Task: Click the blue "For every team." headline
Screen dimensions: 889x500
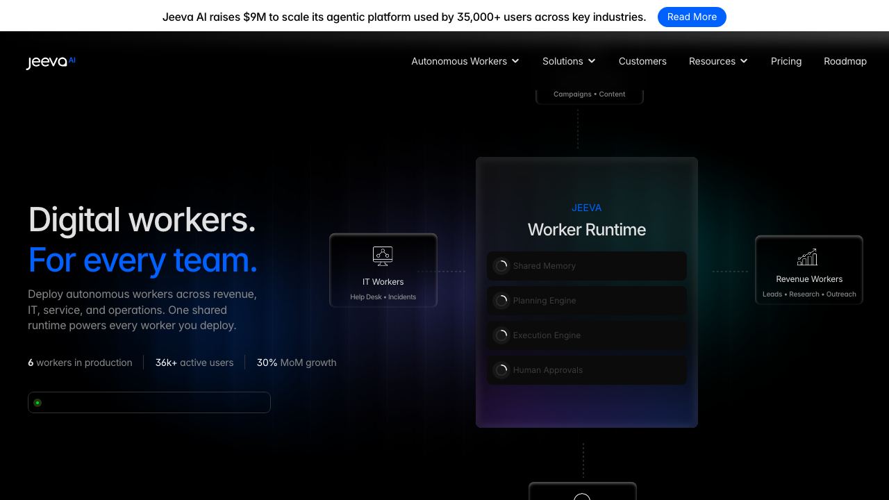Action: [142, 260]
